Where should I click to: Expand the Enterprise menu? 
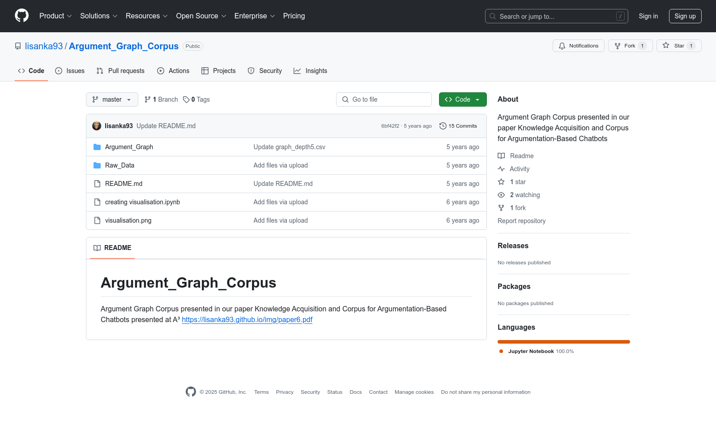[x=255, y=16]
